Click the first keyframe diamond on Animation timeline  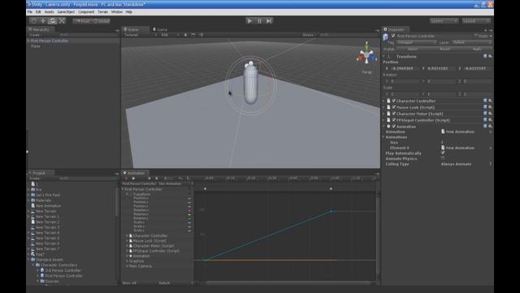click(205, 189)
